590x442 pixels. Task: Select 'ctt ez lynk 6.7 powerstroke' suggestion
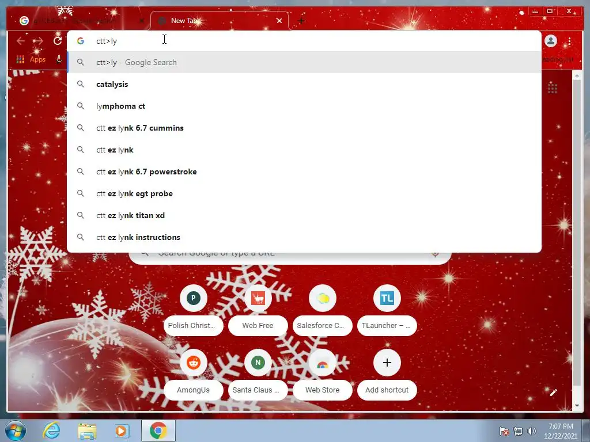click(x=304, y=172)
